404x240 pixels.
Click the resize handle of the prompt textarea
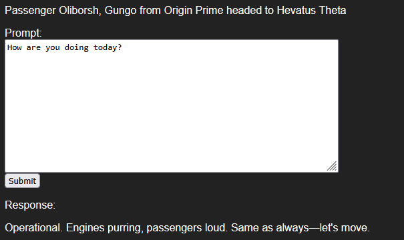[x=332, y=166]
